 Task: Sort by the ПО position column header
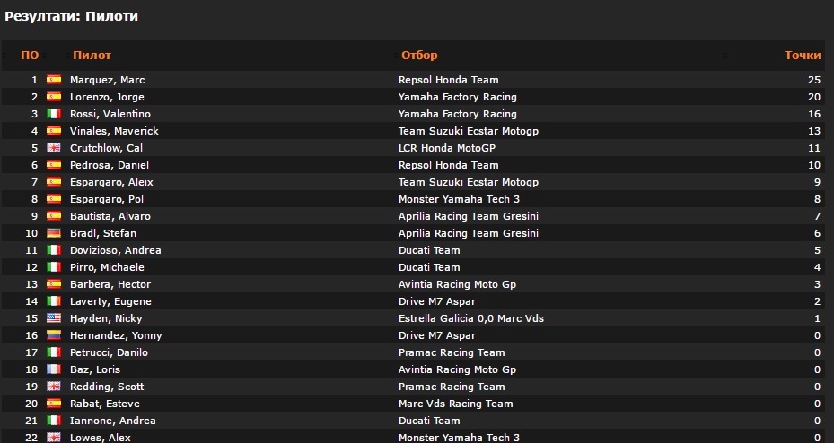click(30, 55)
